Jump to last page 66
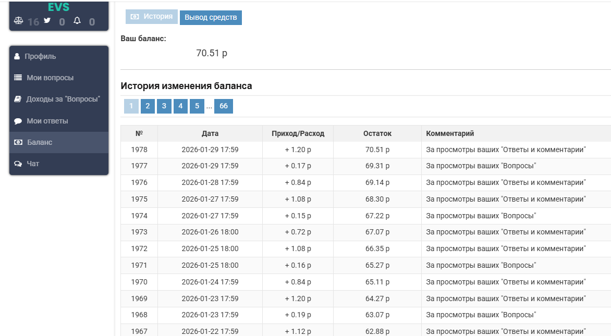Screen dimensions: 611x336 (224, 106)
